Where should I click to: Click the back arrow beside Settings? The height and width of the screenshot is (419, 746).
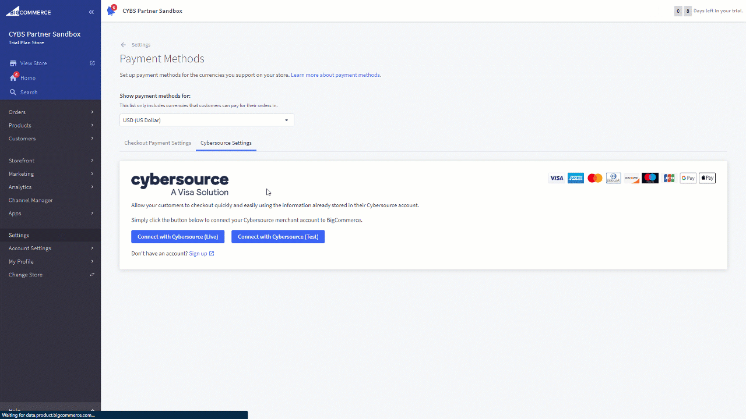[123, 45]
